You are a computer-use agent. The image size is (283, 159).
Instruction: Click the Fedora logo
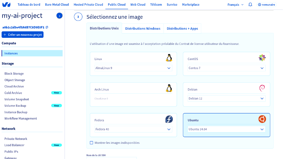pos(169,119)
